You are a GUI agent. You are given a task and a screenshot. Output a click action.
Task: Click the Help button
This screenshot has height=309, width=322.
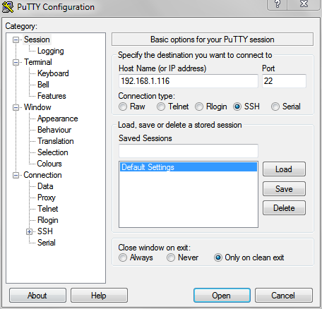pos(99,296)
